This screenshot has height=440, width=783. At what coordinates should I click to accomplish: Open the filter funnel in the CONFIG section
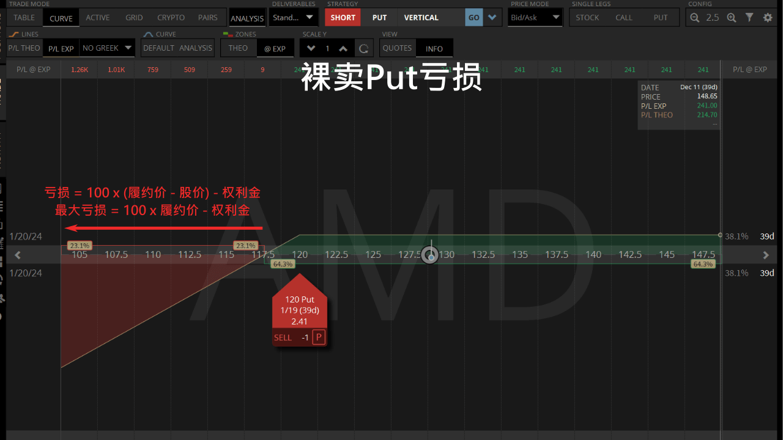coord(749,17)
